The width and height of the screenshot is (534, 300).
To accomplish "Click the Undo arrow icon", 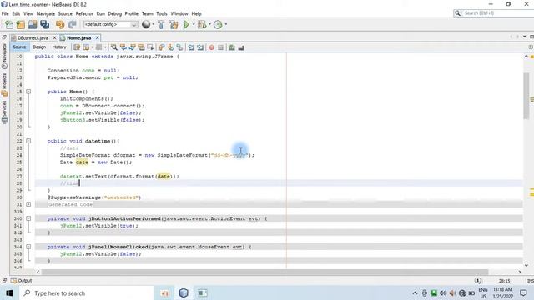I will click(x=60, y=24).
